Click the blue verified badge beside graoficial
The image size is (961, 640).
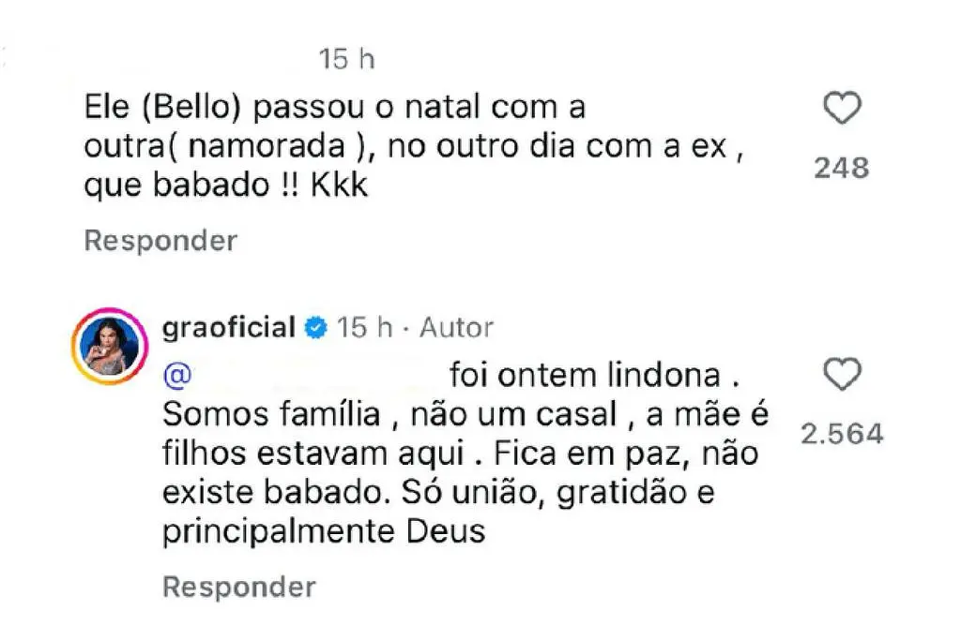pos(316,327)
